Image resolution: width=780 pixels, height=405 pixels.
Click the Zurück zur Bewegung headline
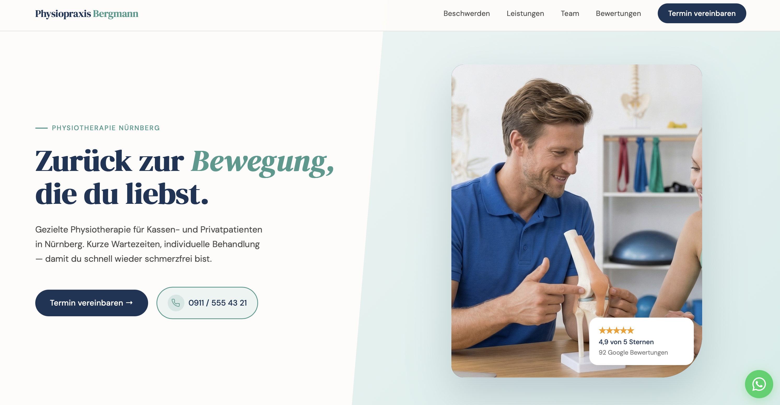click(184, 177)
